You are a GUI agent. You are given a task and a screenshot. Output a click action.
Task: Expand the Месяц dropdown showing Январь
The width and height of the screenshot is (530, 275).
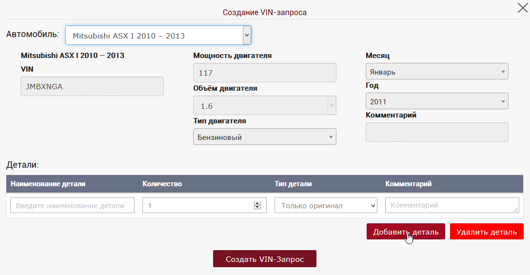click(x=436, y=72)
